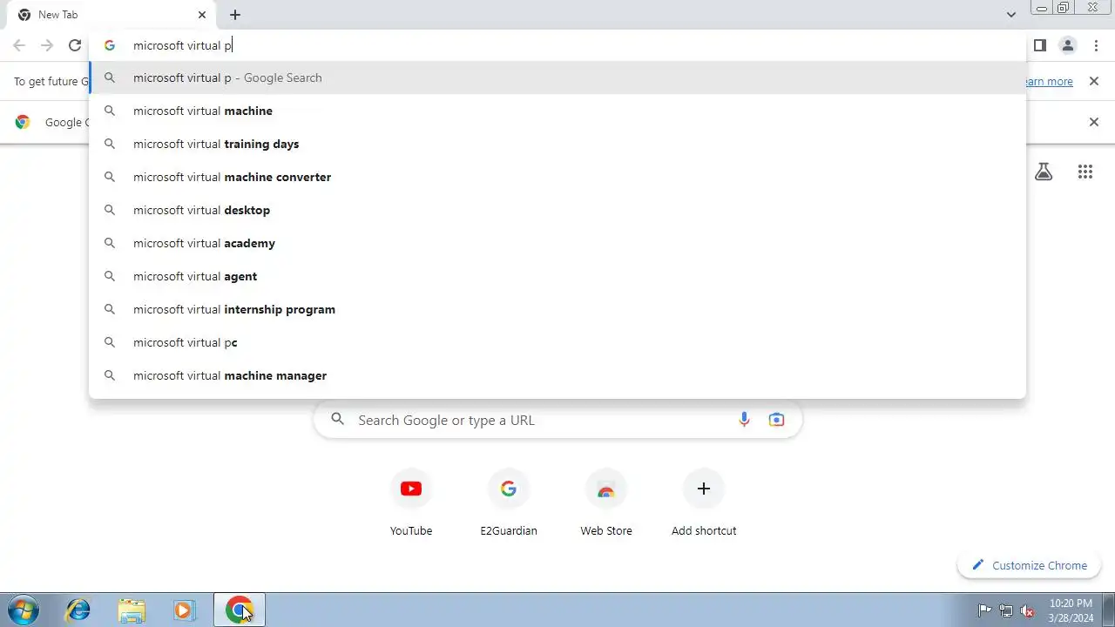The height and width of the screenshot is (627, 1115).
Task: Search by image with the camera icon
Action: pos(776,420)
